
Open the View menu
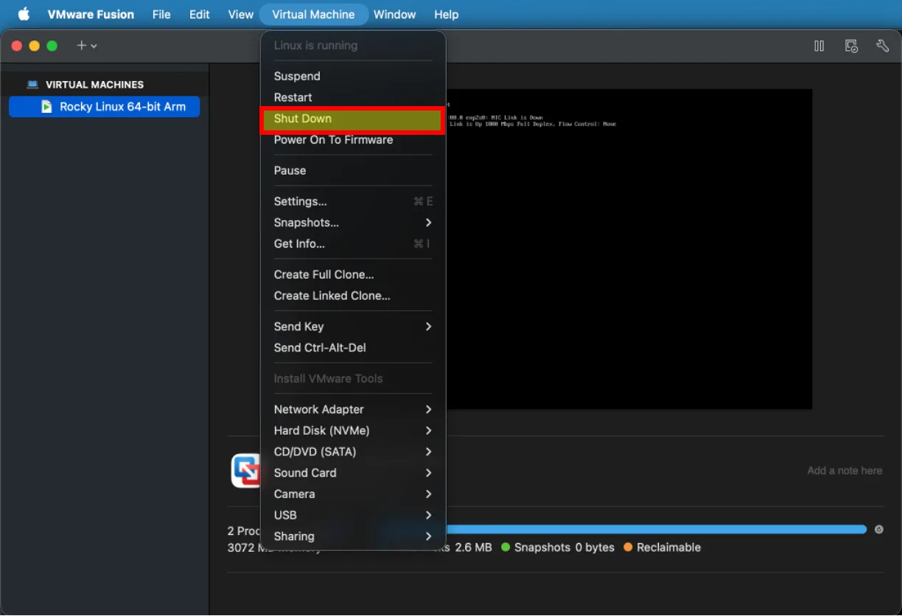pos(240,14)
